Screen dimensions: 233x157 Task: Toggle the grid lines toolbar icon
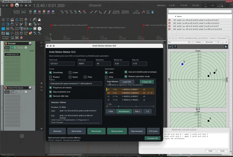click(3, 24)
